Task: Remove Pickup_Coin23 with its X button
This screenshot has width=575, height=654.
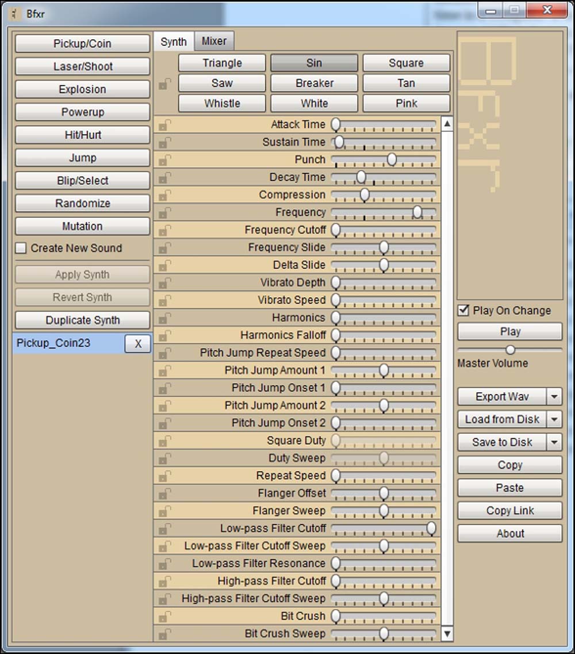Action: [x=138, y=344]
